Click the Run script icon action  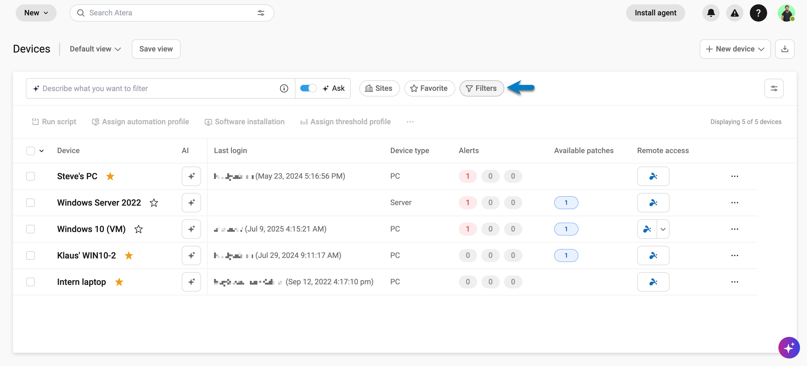(x=36, y=122)
